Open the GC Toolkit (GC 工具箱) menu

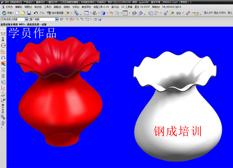[127, 7]
